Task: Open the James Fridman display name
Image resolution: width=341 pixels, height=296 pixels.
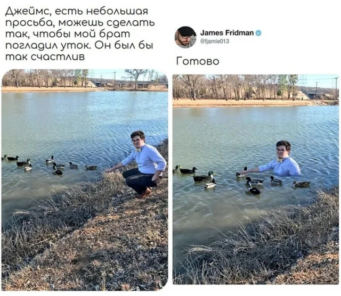Action: [x=227, y=33]
